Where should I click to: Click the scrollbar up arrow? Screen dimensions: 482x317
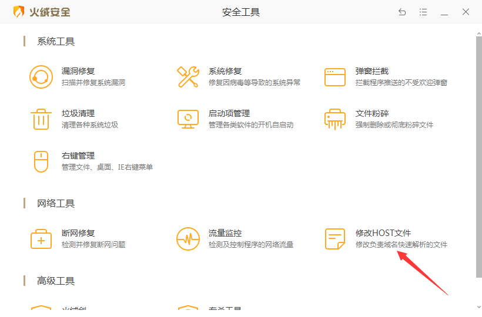(x=479, y=33)
